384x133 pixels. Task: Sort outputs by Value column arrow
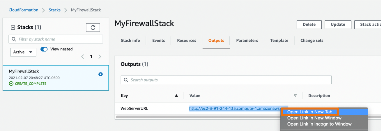(295, 96)
